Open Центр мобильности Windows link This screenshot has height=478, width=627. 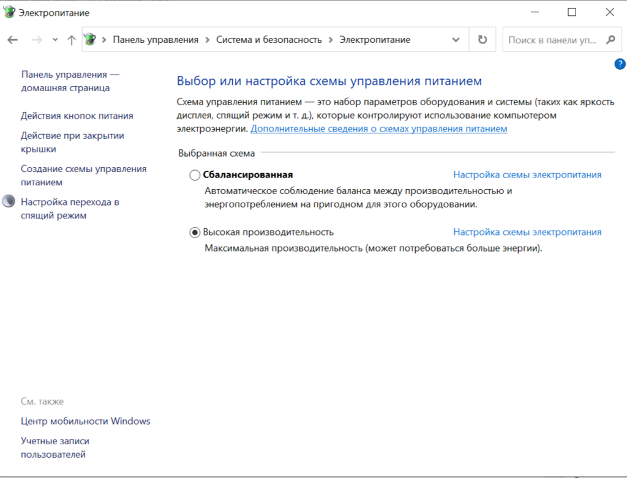(x=86, y=421)
